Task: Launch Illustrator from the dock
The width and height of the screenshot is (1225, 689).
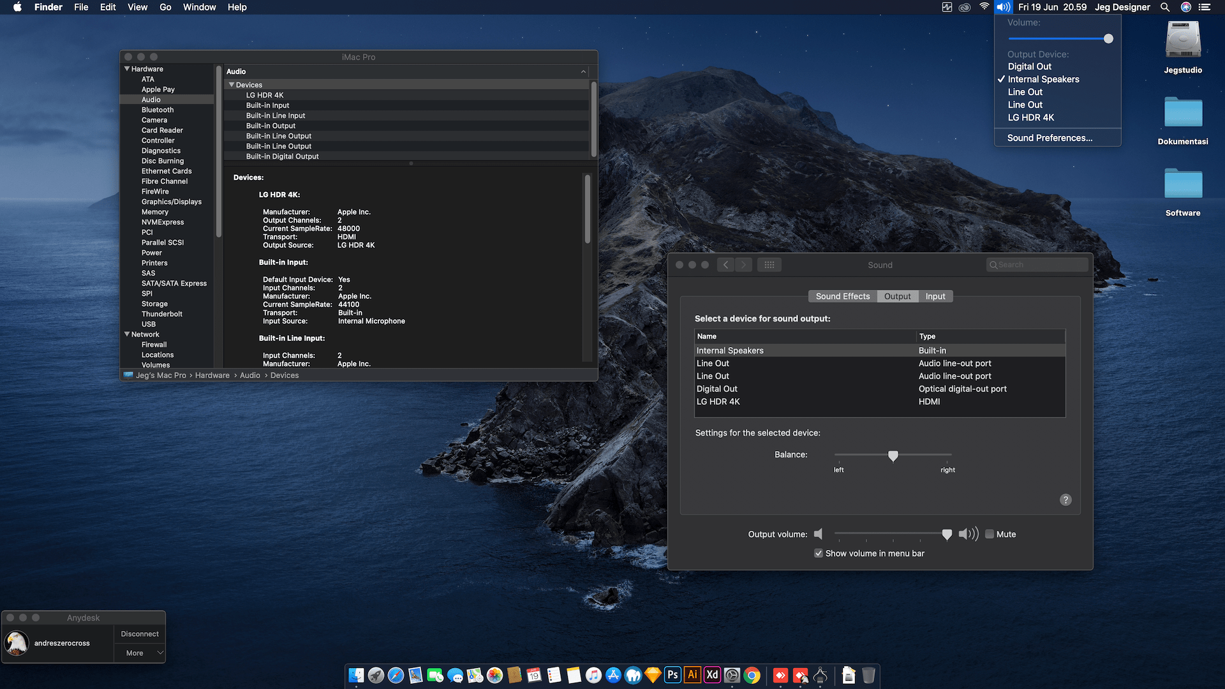Action: click(692, 675)
